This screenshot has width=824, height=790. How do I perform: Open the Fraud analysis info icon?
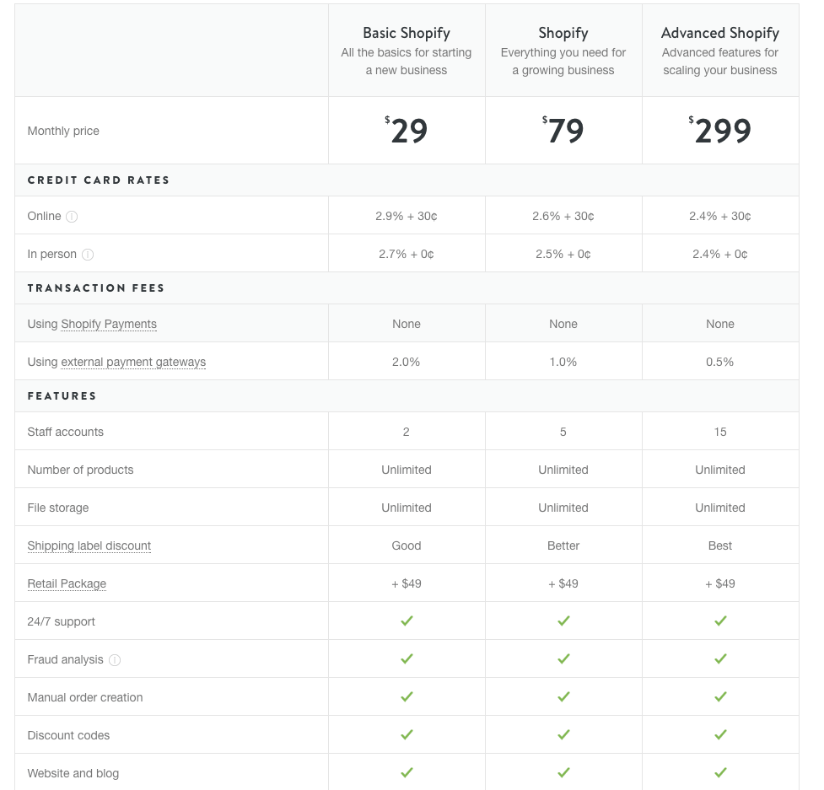[115, 660]
